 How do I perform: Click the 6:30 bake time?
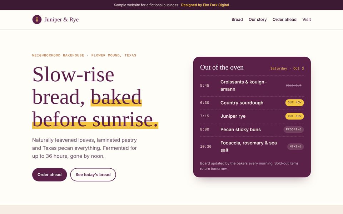204,103
